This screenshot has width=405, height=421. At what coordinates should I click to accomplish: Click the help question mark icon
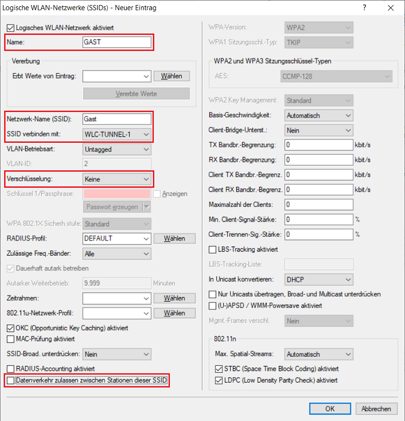tap(365, 8)
